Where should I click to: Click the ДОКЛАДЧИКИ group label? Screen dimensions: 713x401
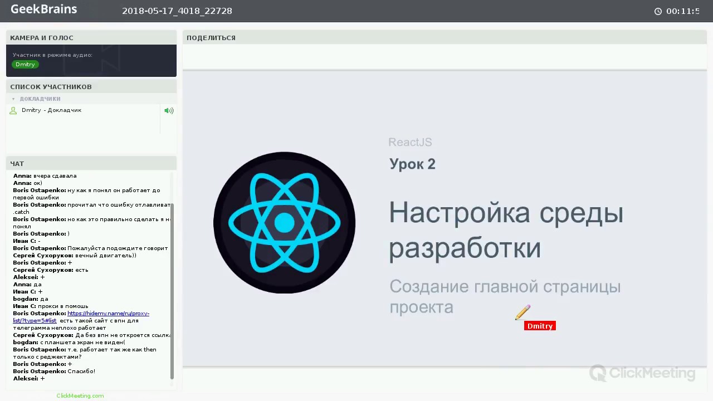coord(40,99)
